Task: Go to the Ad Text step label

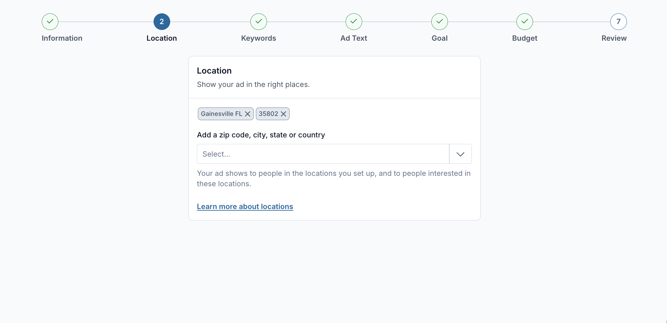Action: (354, 38)
